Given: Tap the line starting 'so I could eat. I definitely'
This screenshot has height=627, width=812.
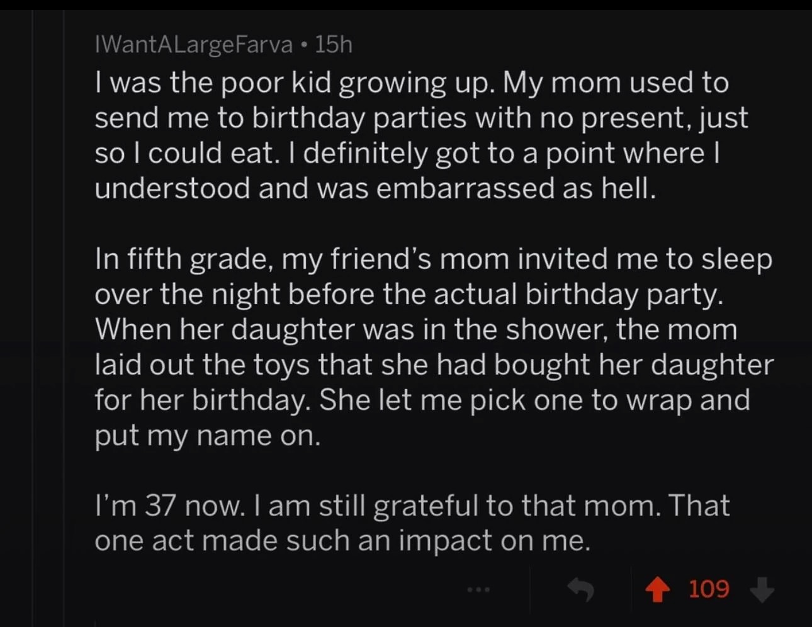Looking at the screenshot, I should coord(408,154).
